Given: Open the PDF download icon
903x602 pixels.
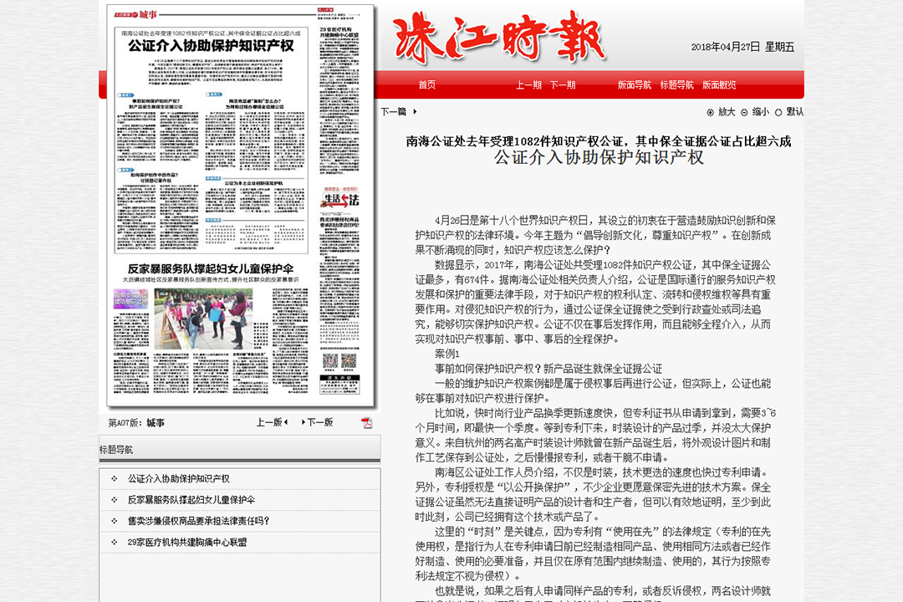Looking at the screenshot, I should tap(367, 423).
